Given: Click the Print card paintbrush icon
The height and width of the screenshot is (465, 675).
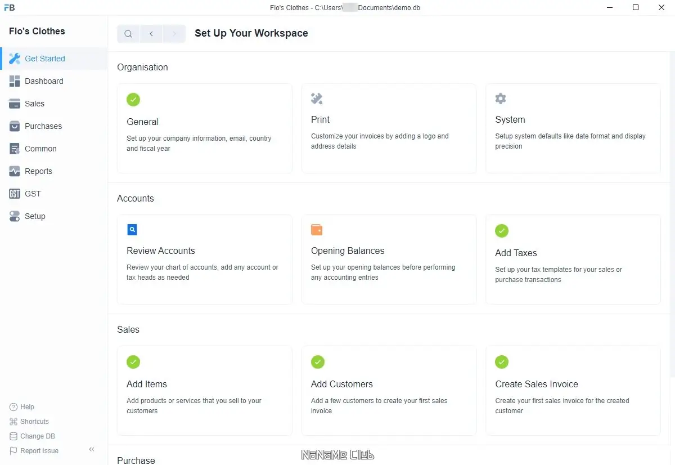Looking at the screenshot, I should (x=317, y=99).
